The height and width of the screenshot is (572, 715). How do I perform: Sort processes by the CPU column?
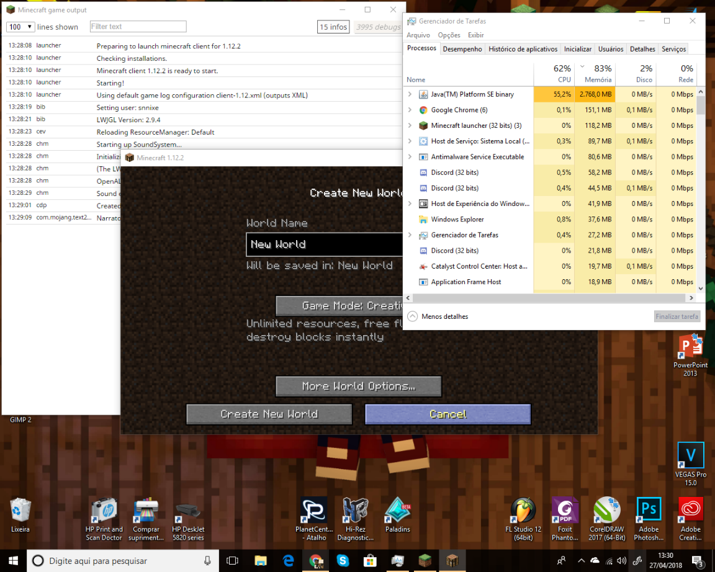554,74
